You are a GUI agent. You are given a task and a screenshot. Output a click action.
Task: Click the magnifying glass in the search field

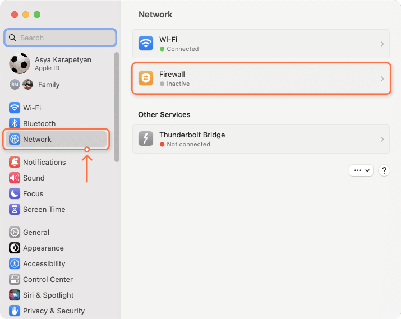coord(12,38)
